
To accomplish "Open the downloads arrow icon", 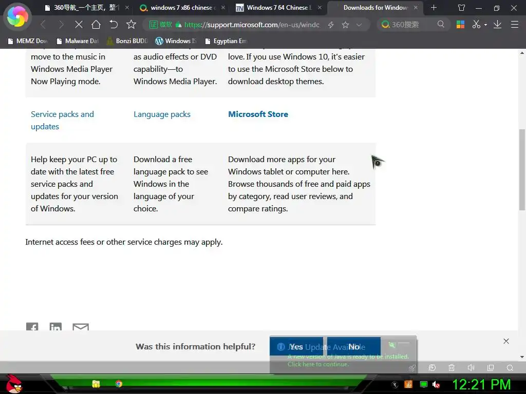I will [x=497, y=25].
